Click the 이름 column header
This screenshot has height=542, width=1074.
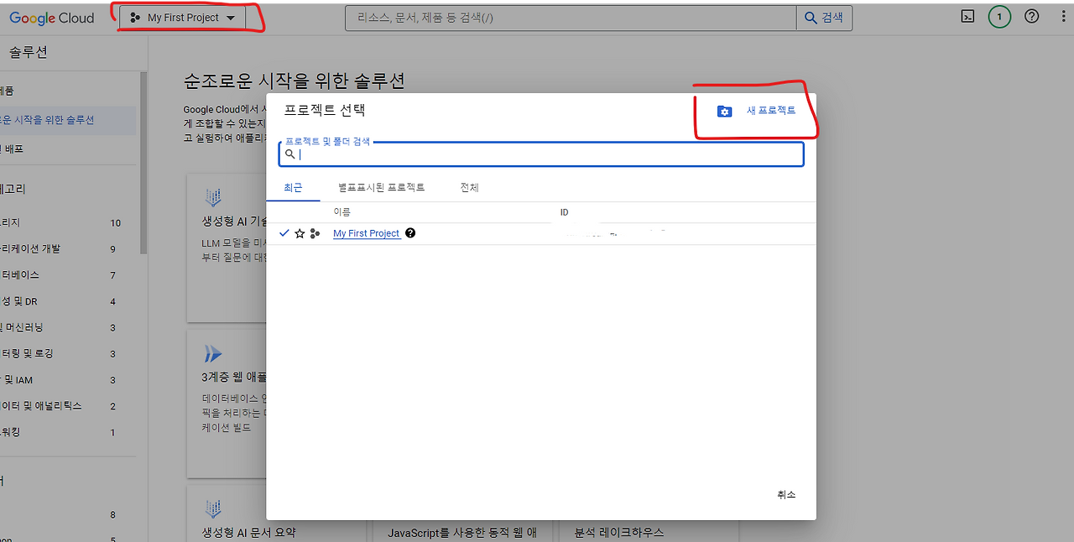(341, 212)
